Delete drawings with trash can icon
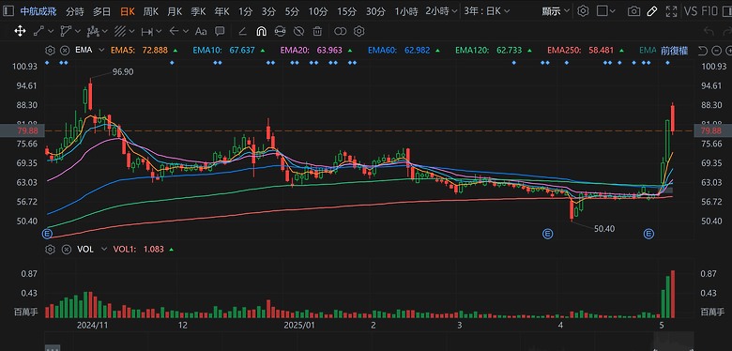 click(317, 31)
